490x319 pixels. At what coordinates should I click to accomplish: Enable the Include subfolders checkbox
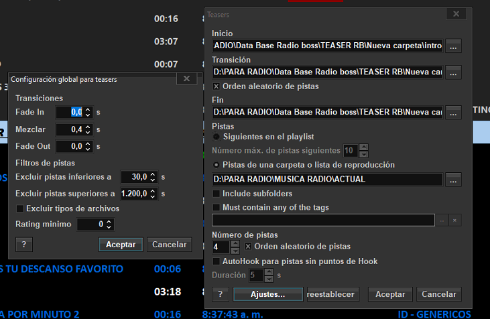click(217, 194)
